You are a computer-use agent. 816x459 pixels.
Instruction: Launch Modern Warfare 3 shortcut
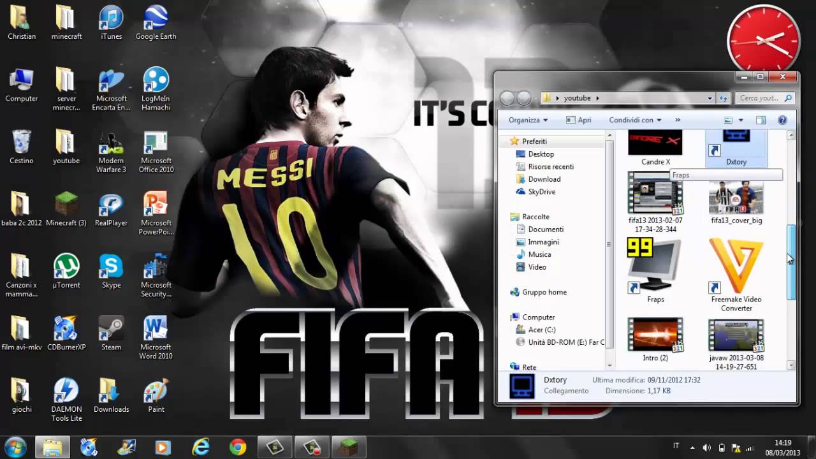[111, 152]
